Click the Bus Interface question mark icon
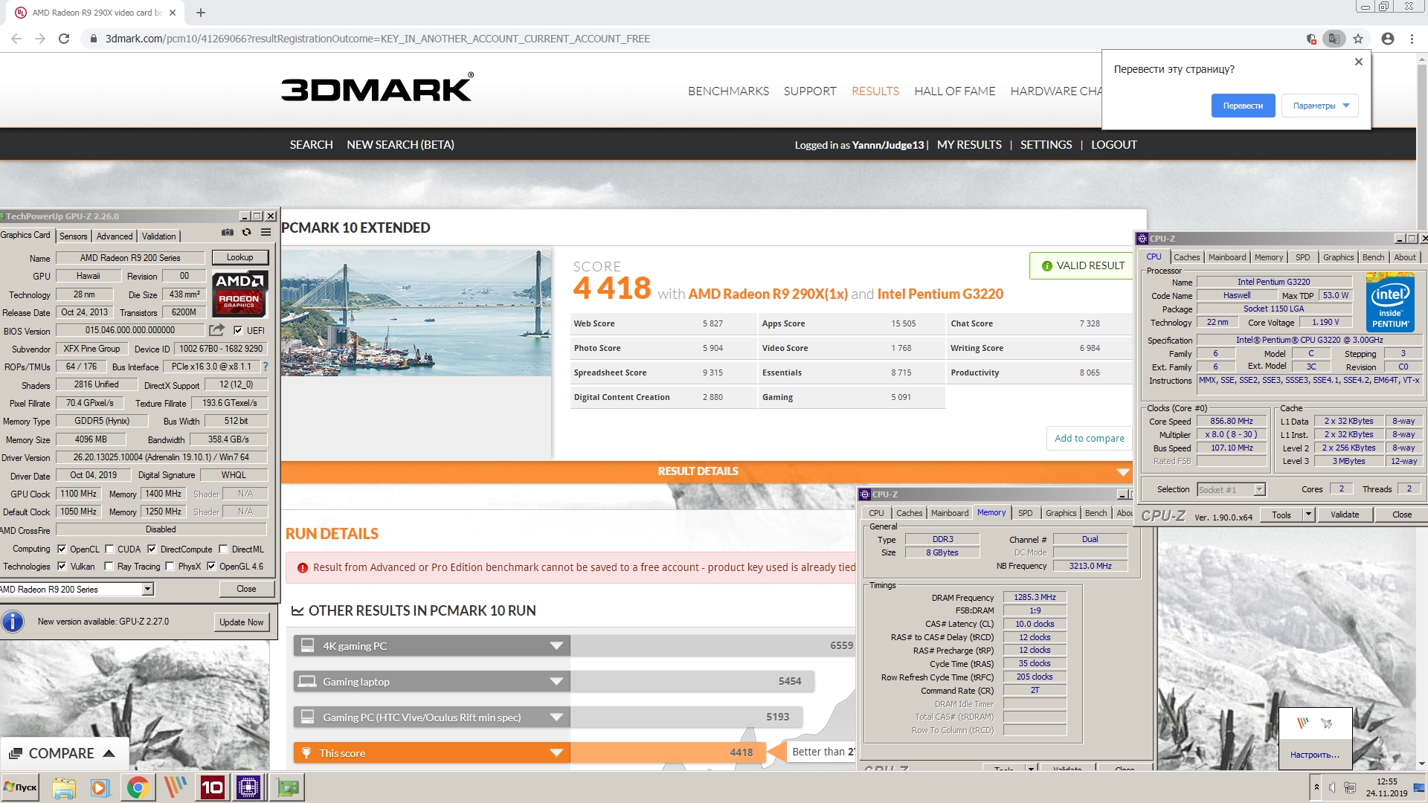The image size is (1428, 803). 266,367
